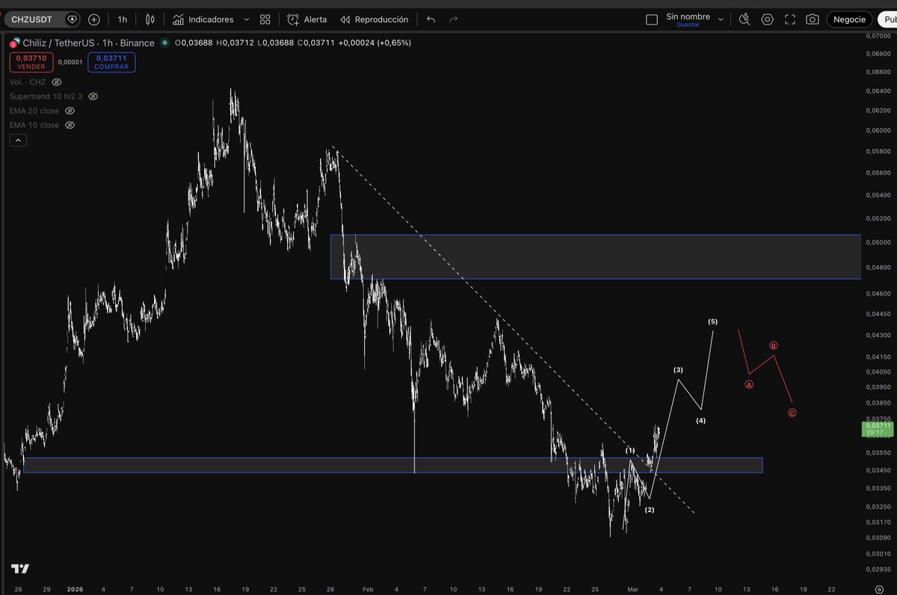Viewport: 897px width, 595px height.
Task: Select the upper blue resistance rectangle
Action: pyautogui.click(x=596, y=257)
